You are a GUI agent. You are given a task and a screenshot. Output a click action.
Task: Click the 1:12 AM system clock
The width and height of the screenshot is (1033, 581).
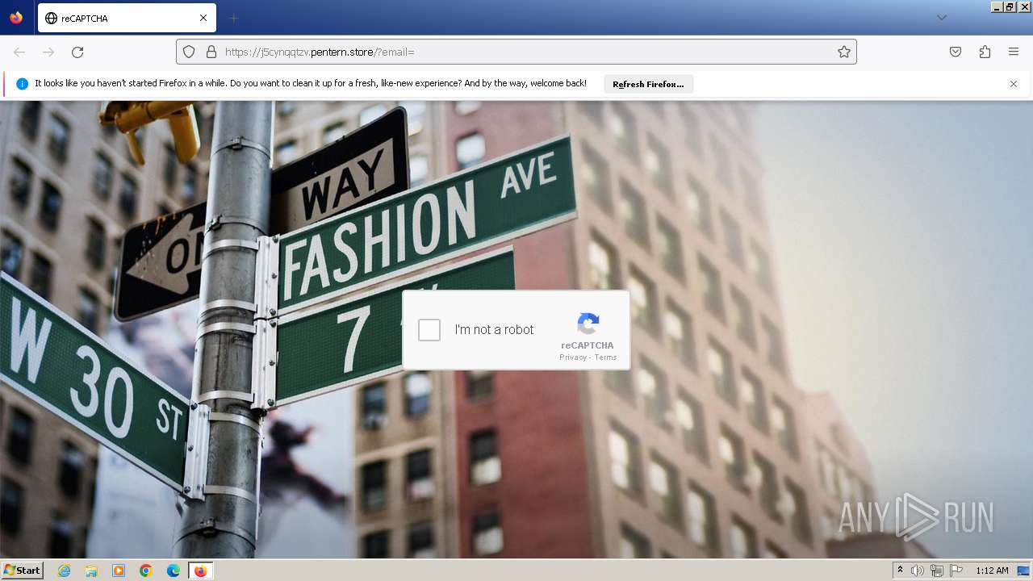[992, 571]
